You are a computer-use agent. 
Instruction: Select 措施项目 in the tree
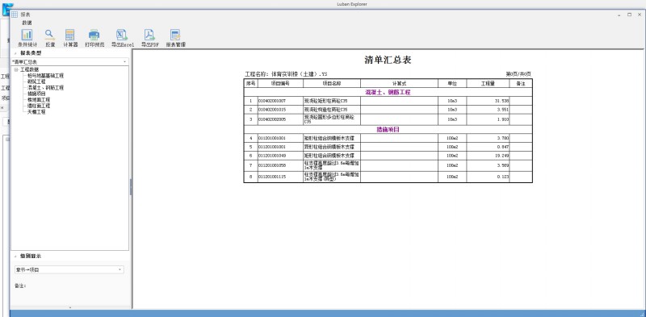[x=36, y=94]
